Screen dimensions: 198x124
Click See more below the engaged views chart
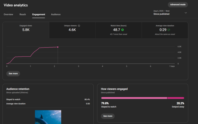click(x=13, y=74)
